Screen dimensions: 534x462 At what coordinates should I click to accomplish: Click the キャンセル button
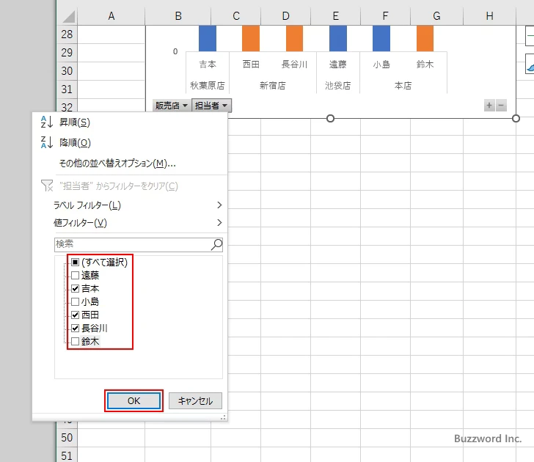point(195,400)
